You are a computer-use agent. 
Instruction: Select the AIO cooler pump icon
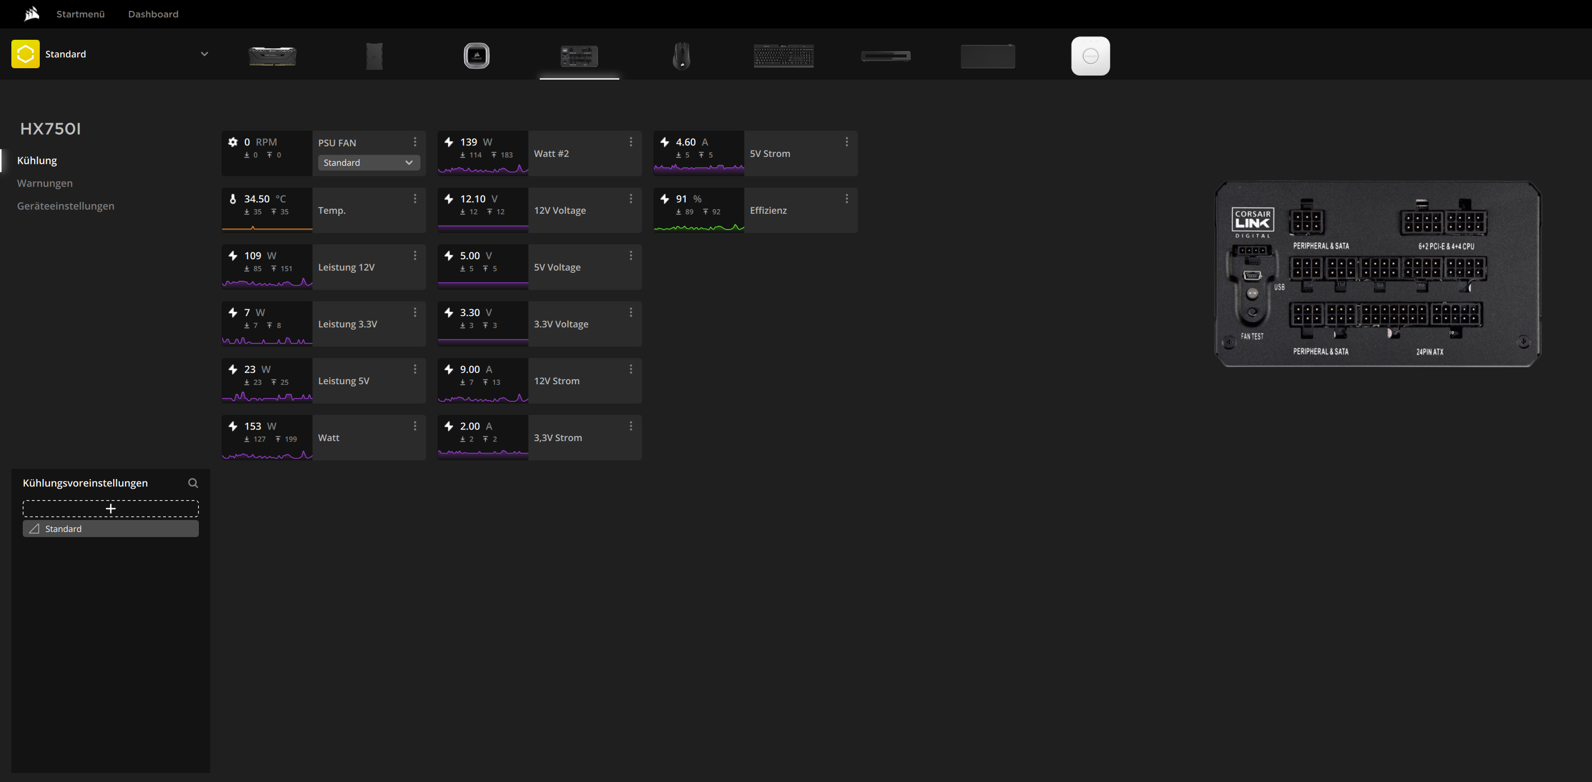(x=476, y=56)
